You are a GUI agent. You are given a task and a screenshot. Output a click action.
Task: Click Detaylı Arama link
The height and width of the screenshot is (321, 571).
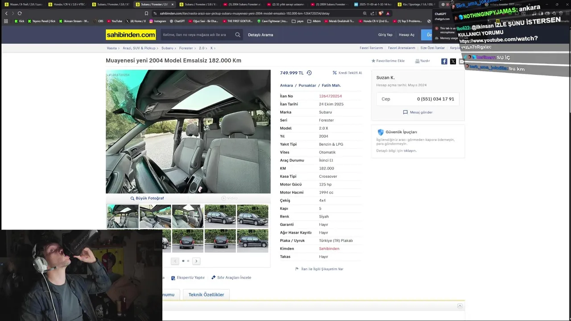(261, 35)
